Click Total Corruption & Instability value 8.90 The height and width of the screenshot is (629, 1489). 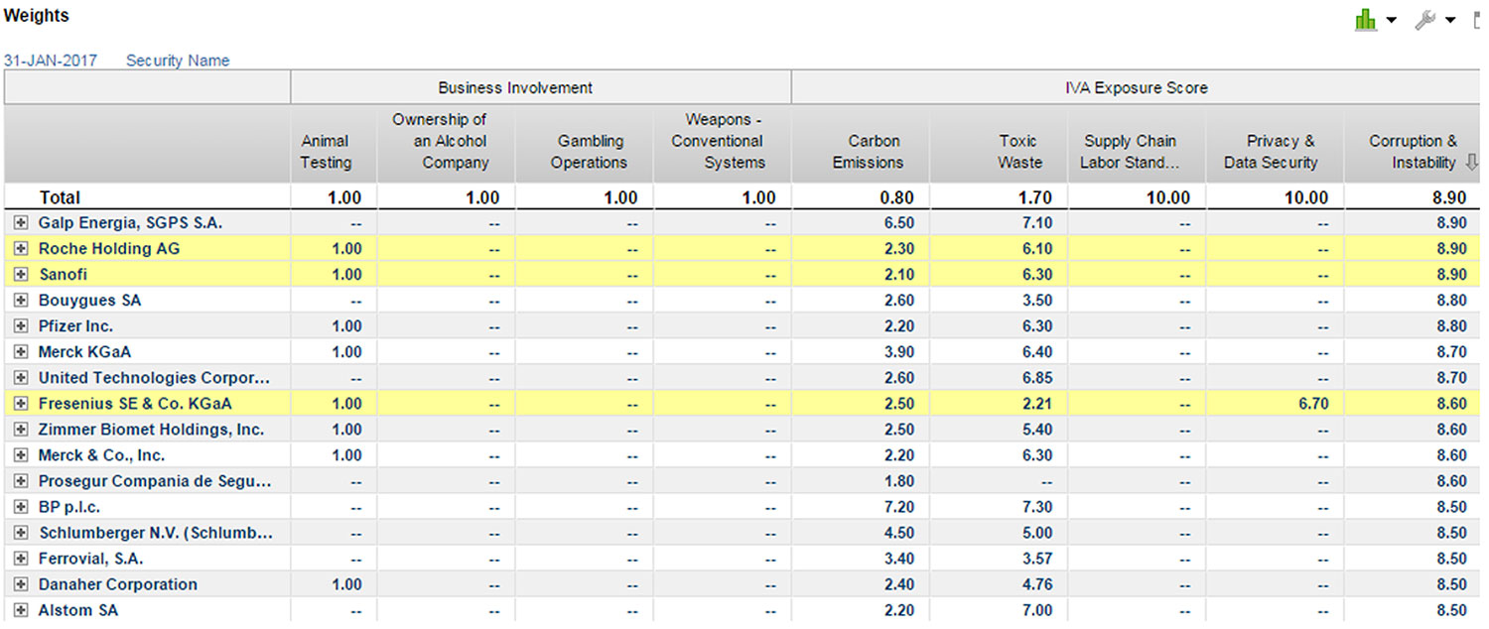(x=1448, y=197)
